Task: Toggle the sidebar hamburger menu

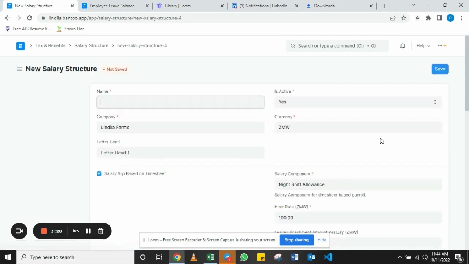Action: [19, 69]
